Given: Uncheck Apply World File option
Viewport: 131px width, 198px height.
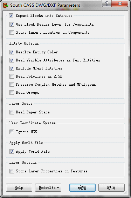Looking at the screenshot, I should coord(12,151).
